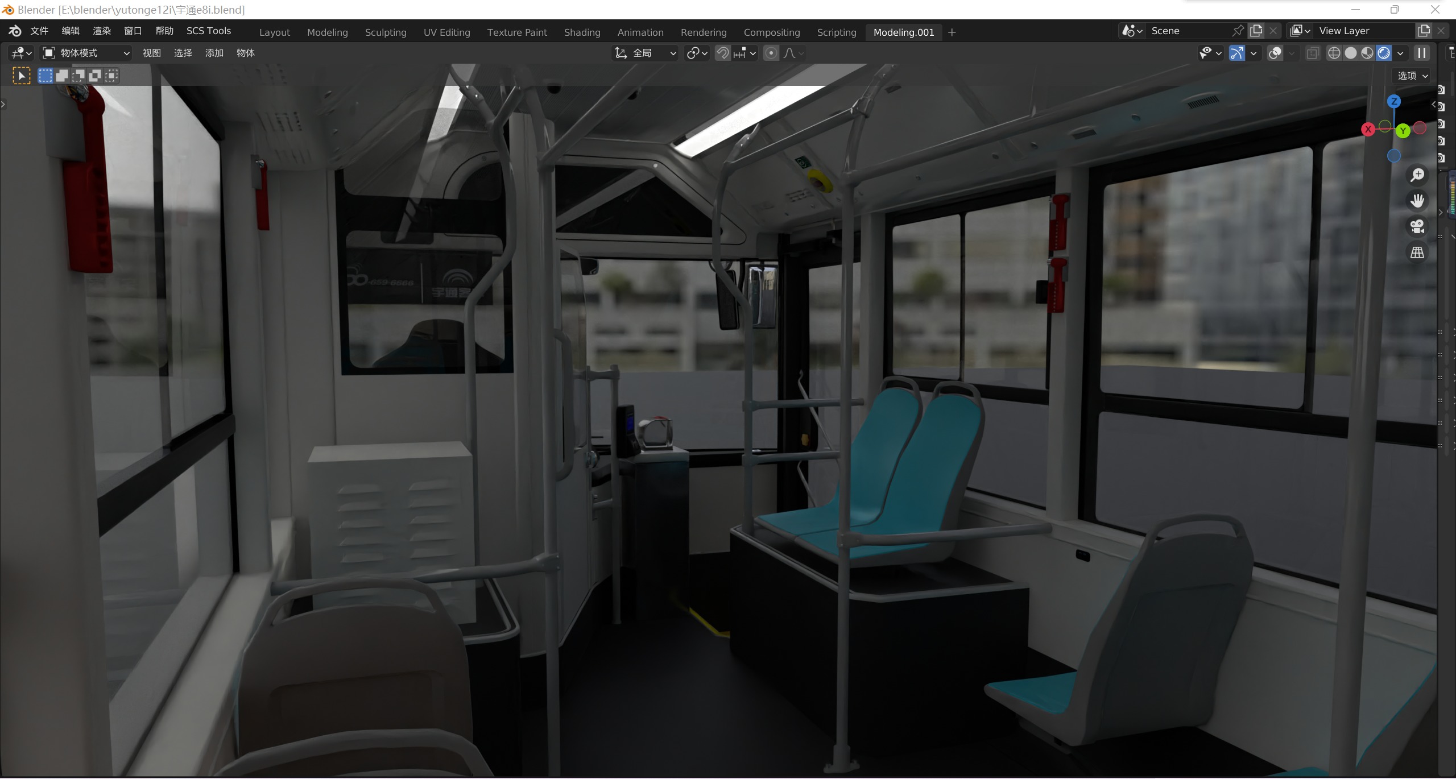Switch to the Scripting workspace tab
The image size is (1456, 779).
click(x=837, y=32)
